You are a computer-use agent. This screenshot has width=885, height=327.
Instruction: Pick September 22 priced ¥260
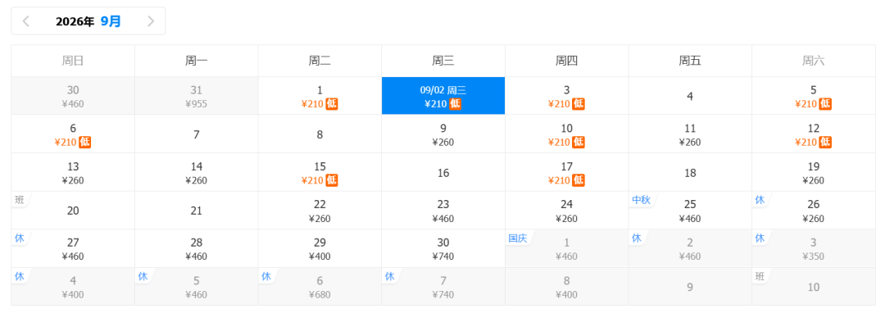click(320, 211)
